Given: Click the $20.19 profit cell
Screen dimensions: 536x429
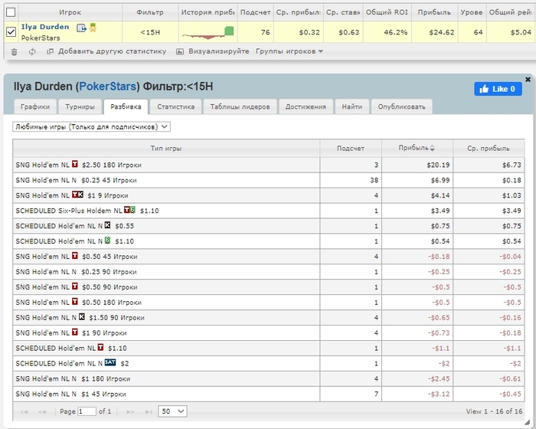Looking at the screenshot, I should 417,165.
